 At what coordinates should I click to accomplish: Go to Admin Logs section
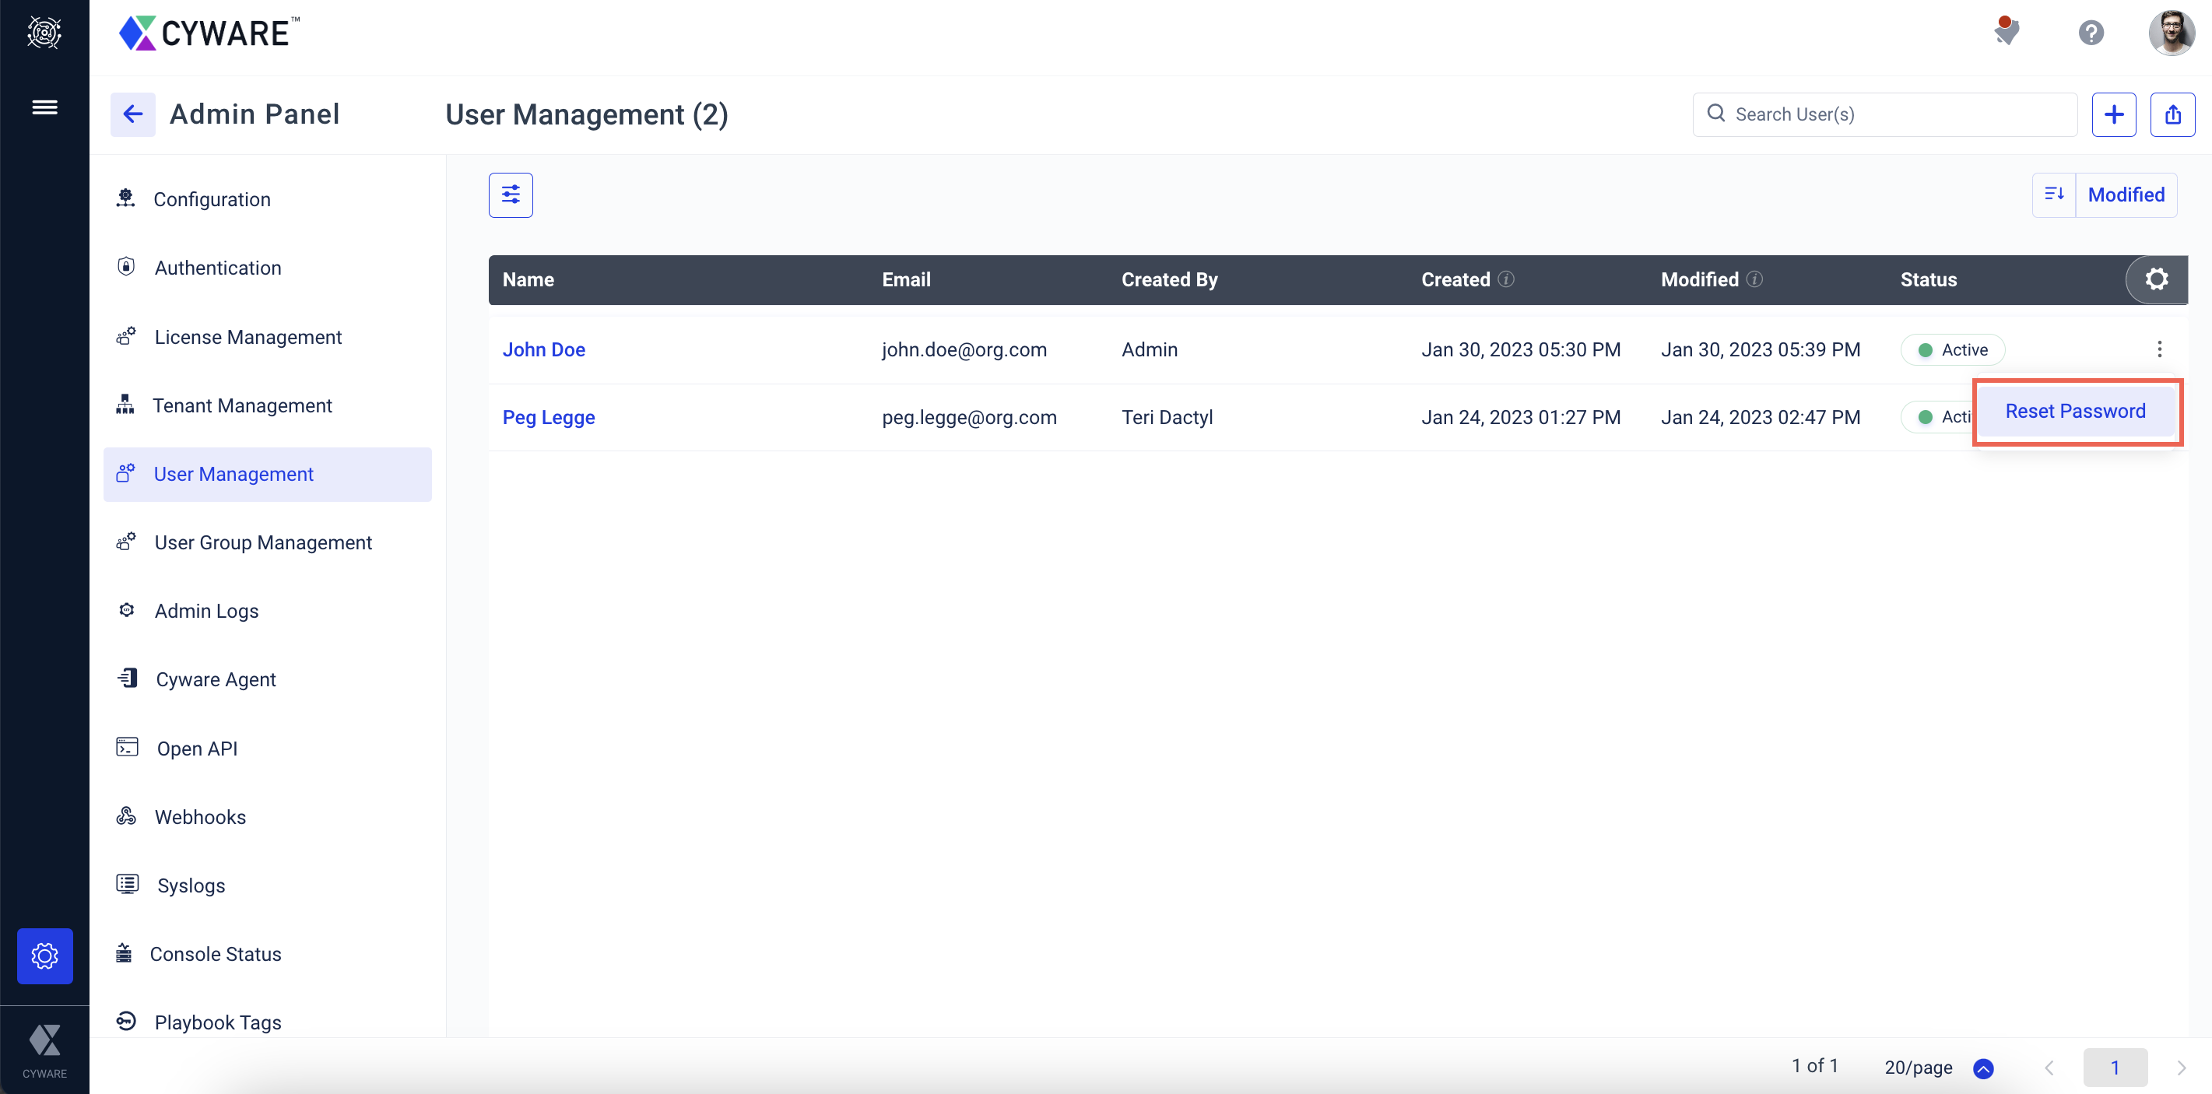point(206,611)
